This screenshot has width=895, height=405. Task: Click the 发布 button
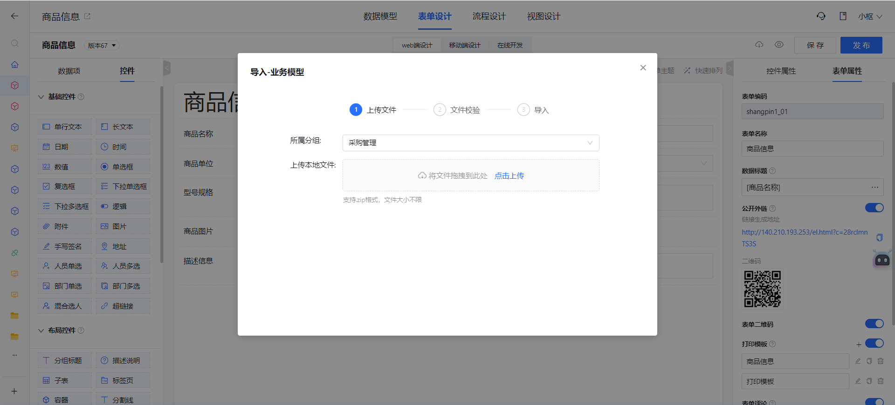click(x=861, y=45)
